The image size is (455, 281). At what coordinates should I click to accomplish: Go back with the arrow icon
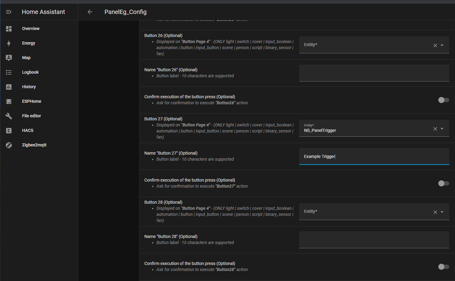click(x=90, y=12)
